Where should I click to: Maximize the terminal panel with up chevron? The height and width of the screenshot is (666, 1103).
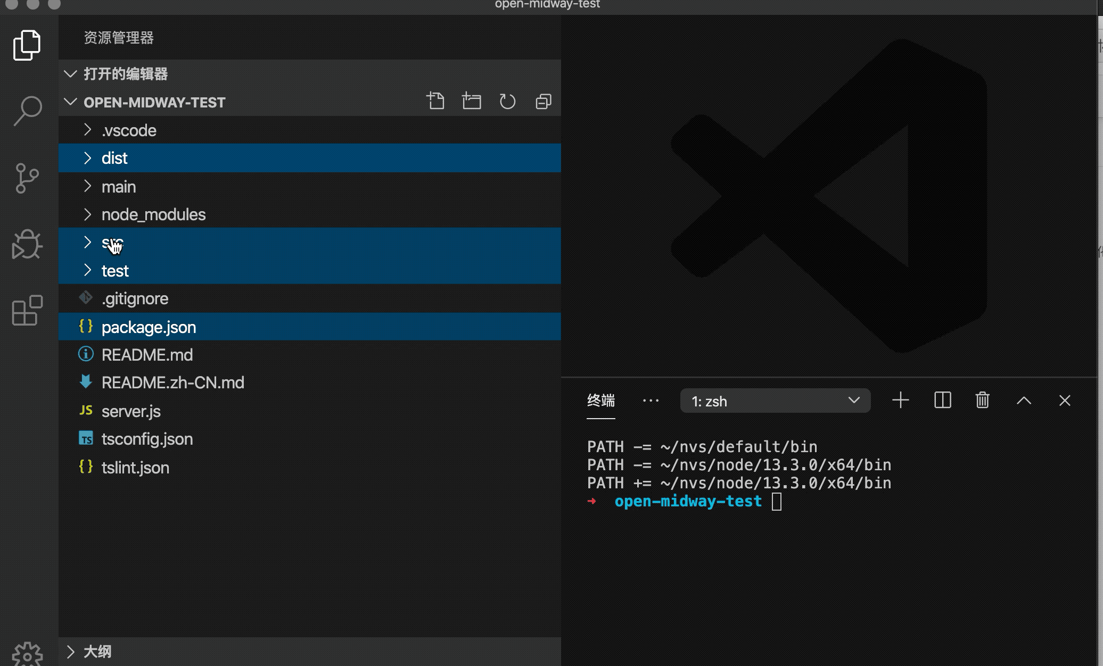(1024, 401)
